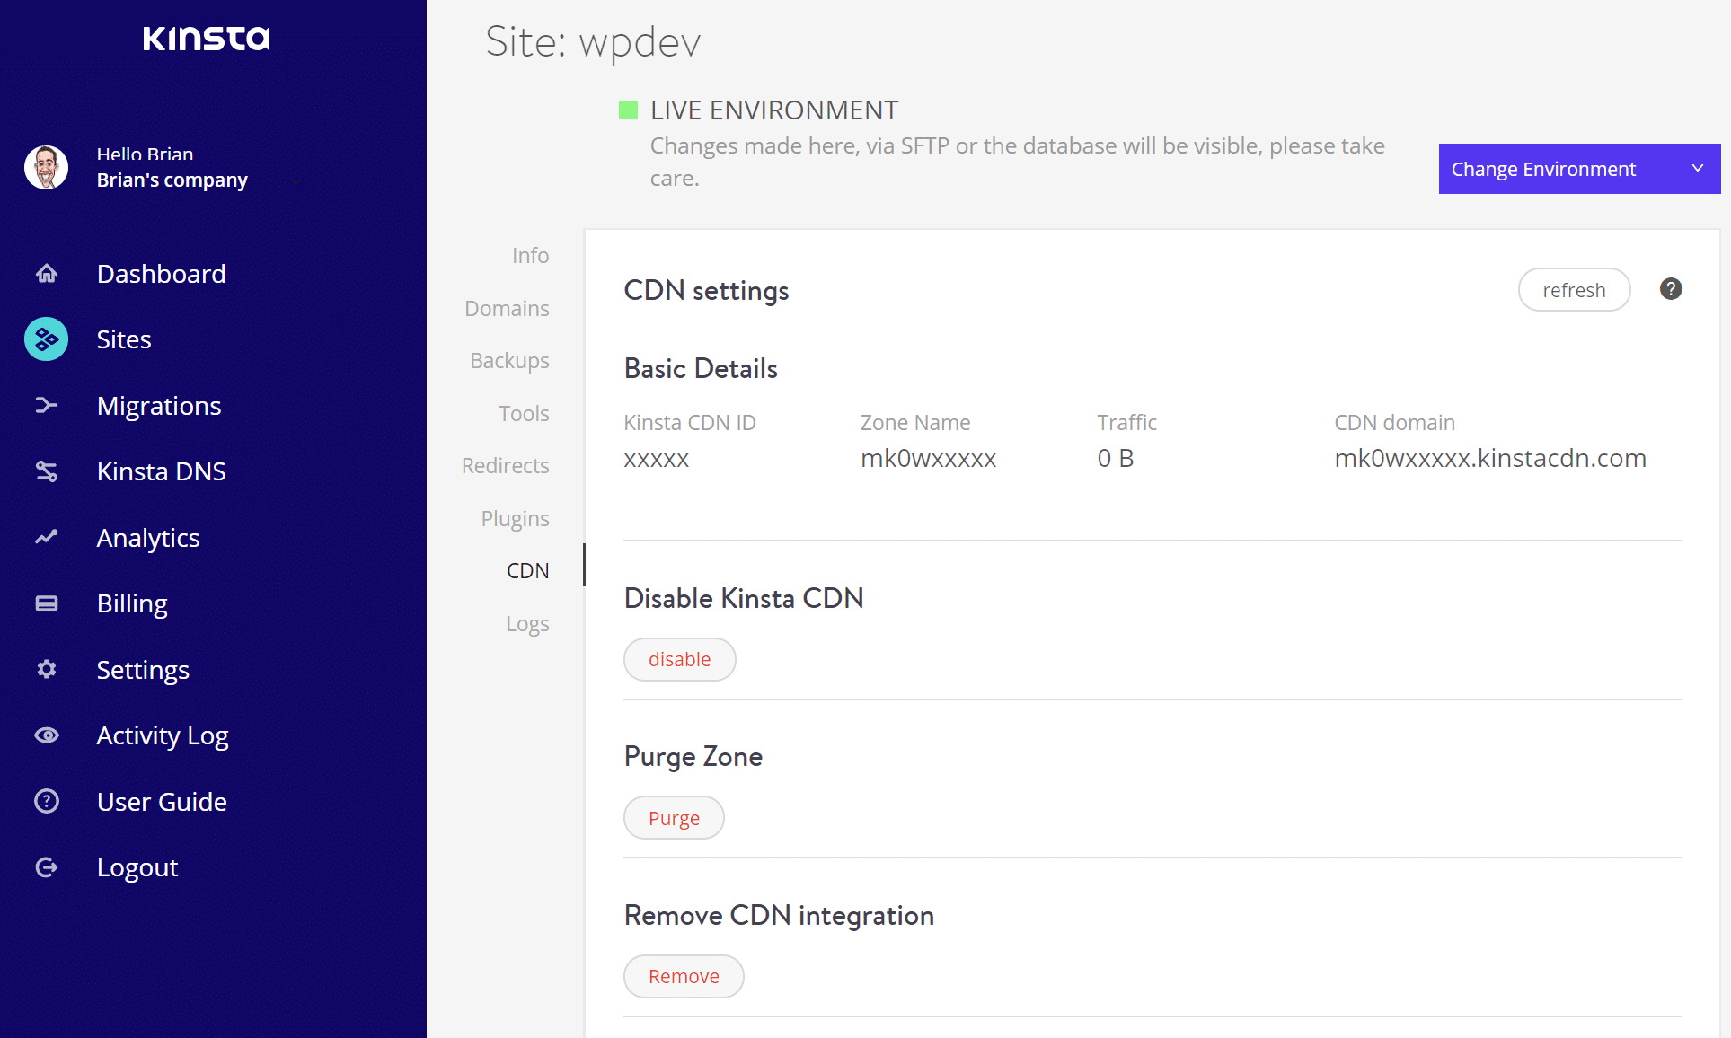The height and width of the screenshot is (1038, 1731).
Task: Expand the Change Environment dropdown
Action: [x=1580, y=169]
